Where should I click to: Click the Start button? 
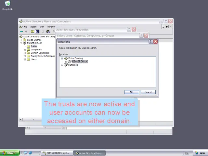point(10,153)
